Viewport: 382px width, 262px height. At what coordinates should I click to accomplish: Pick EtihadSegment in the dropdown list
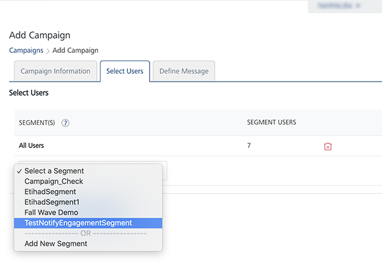click(x=50, y=191)
